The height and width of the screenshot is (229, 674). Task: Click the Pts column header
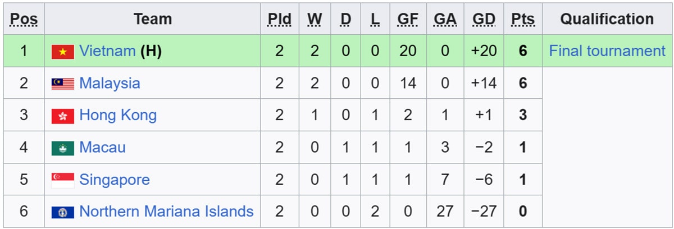(x=523, y=19)
